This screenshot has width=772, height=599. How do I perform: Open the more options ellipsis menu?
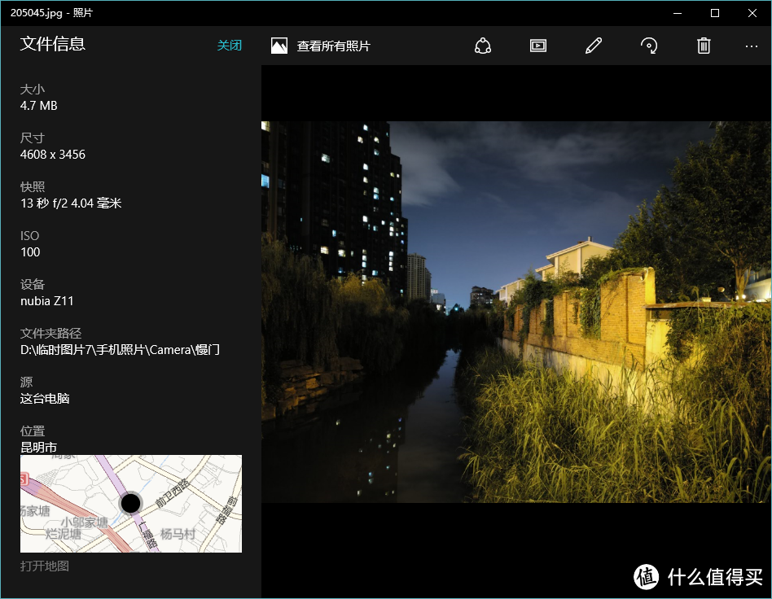click(752, 46)
